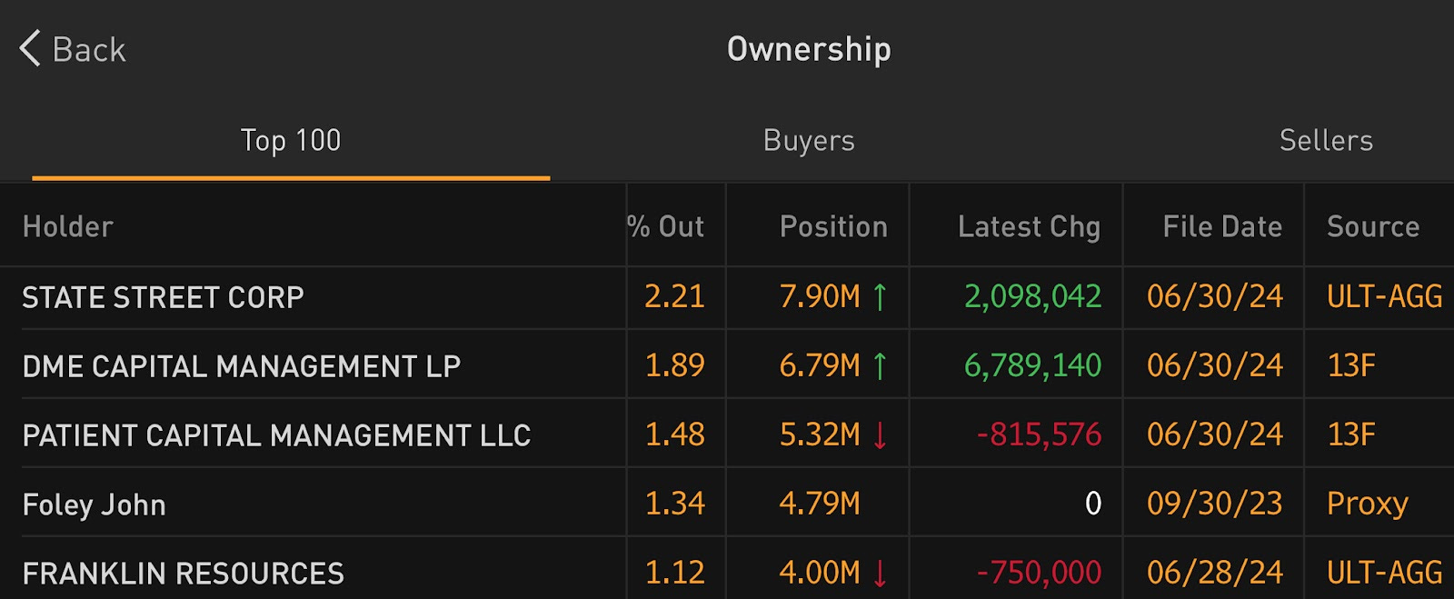Viewport: 1454px width, 599px height.
Task: Click the 4.79M position value
Action: 820,504
